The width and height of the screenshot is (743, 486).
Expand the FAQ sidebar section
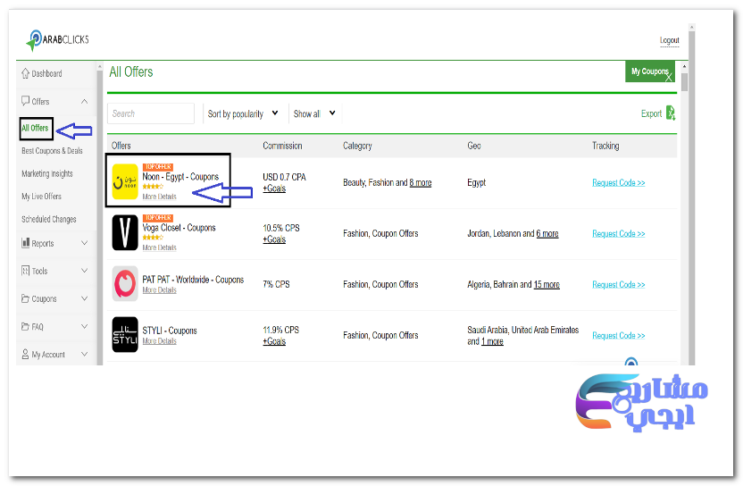pyautogui.click(x=84, y=327)
